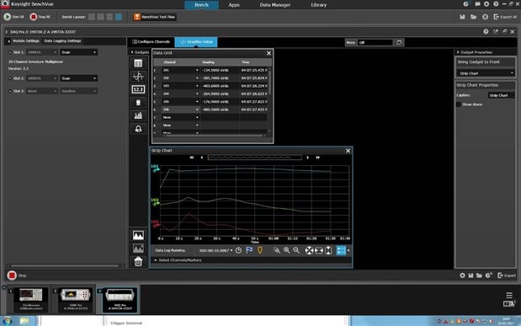Image resolution: width=521 pixels, height=326 pixels.
Task: Choose the 12.3 digital meter gadget
Action: (x=138, y=89)
